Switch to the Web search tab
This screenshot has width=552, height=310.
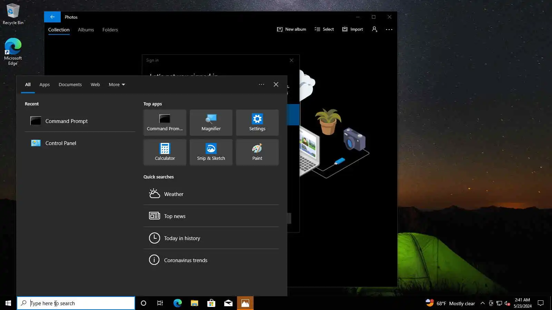(x=95, y=84)
